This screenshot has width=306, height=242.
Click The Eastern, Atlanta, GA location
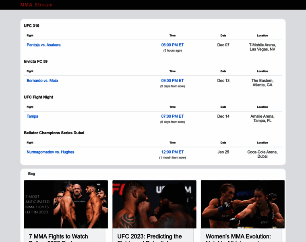coord(263,83)
